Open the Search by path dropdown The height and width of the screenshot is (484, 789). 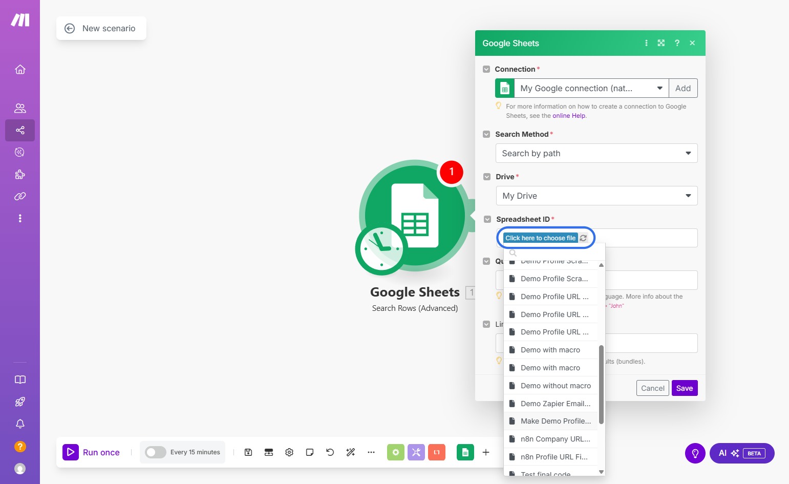(596, 153)
